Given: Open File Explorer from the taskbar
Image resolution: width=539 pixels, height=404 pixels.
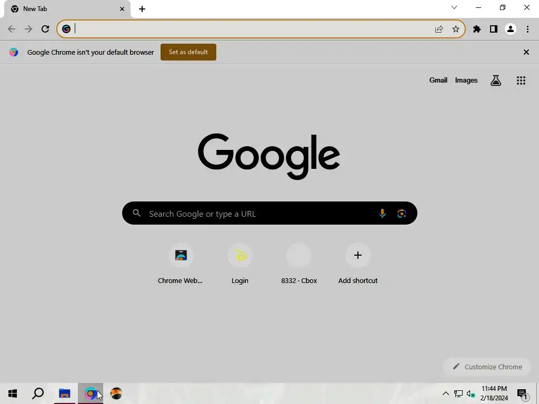Looking at the screenshot, I should click(64, 393).
